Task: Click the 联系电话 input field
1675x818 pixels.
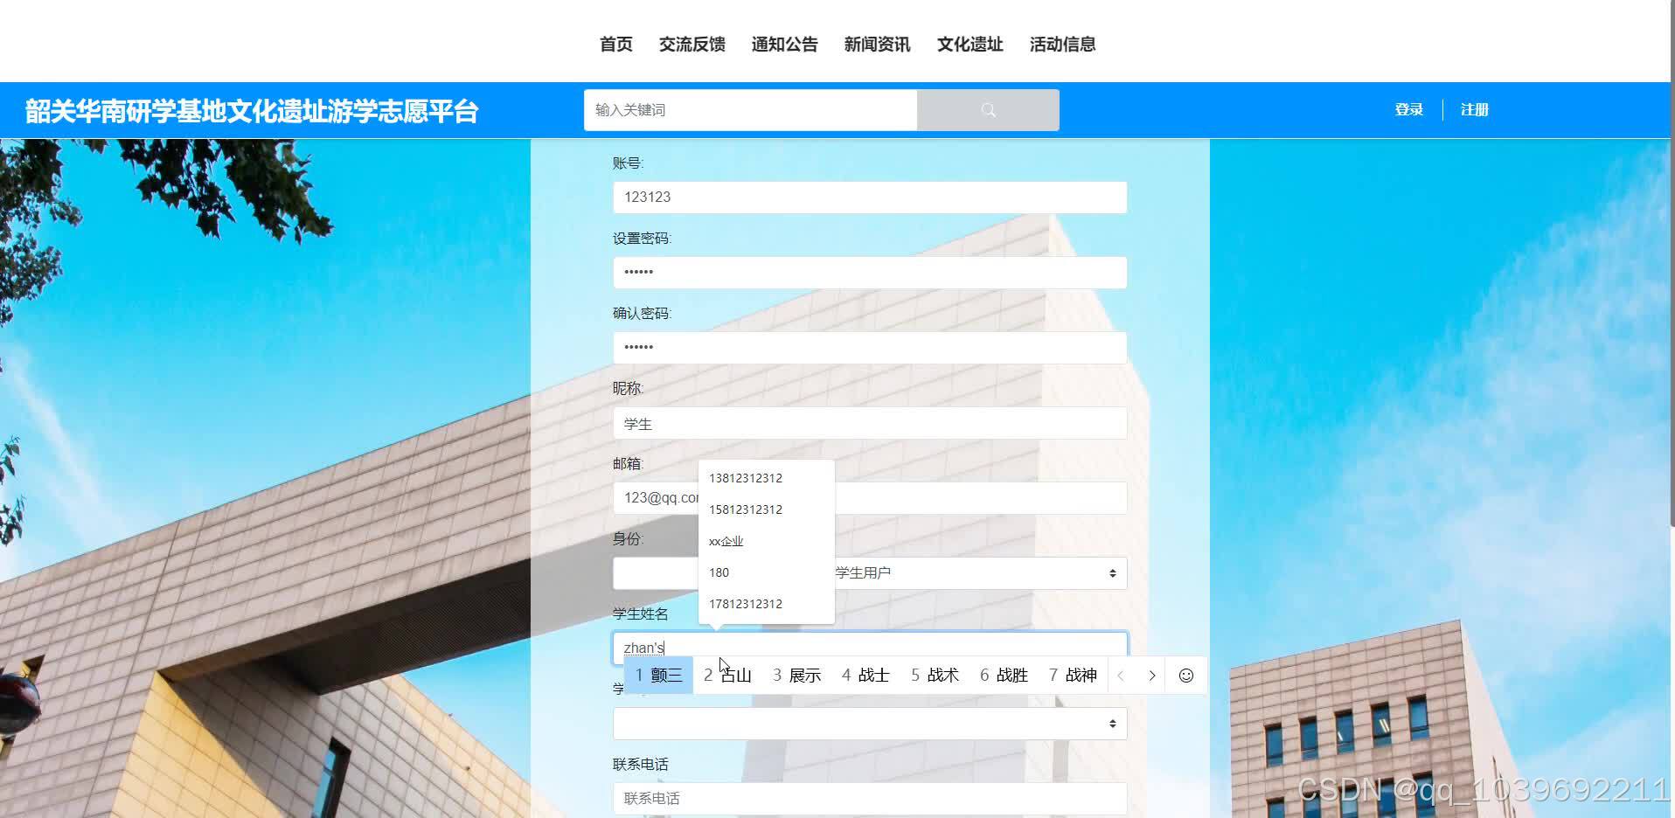Action: tap(870, 799)
